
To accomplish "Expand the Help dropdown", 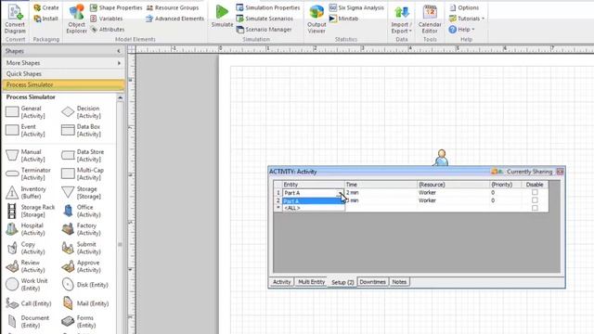I will coord(461,29).
